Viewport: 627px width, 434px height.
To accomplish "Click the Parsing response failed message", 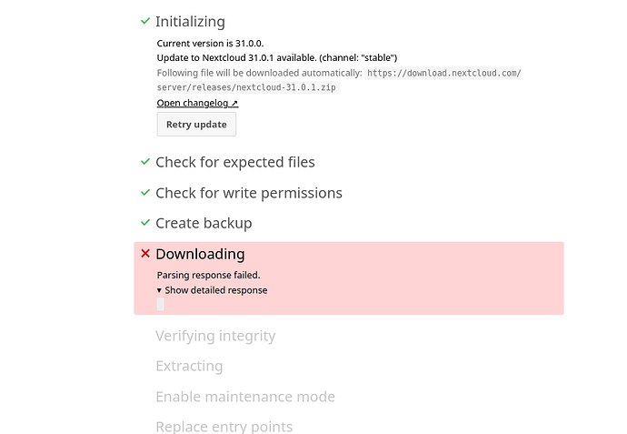I will point(208,275).
